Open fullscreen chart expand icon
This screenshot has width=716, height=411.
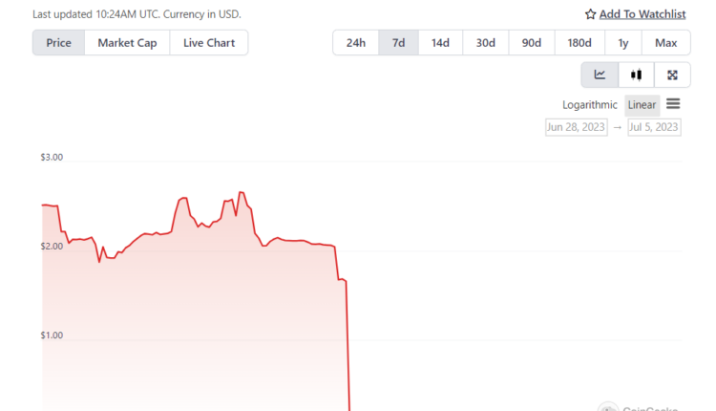point(672,75)
